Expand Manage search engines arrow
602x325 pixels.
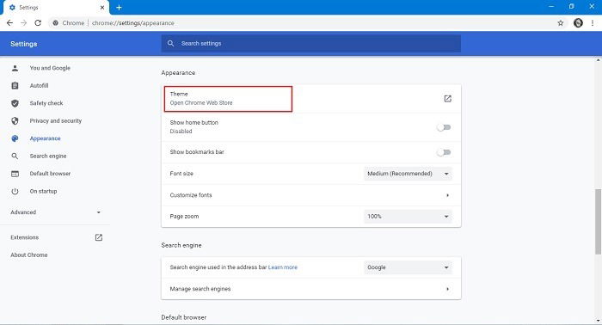448,289
